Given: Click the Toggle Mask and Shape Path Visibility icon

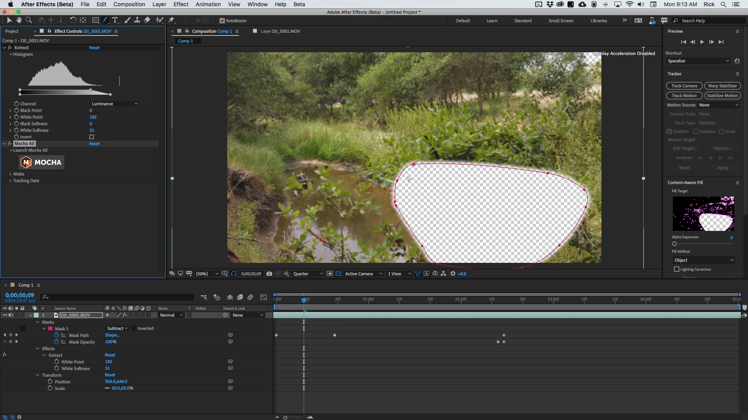Looking at the screenshot, I should coord(233,274).
